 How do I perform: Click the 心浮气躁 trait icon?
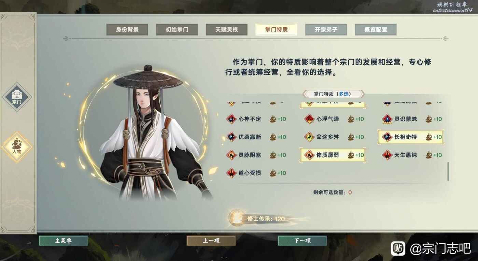(309, 119)
